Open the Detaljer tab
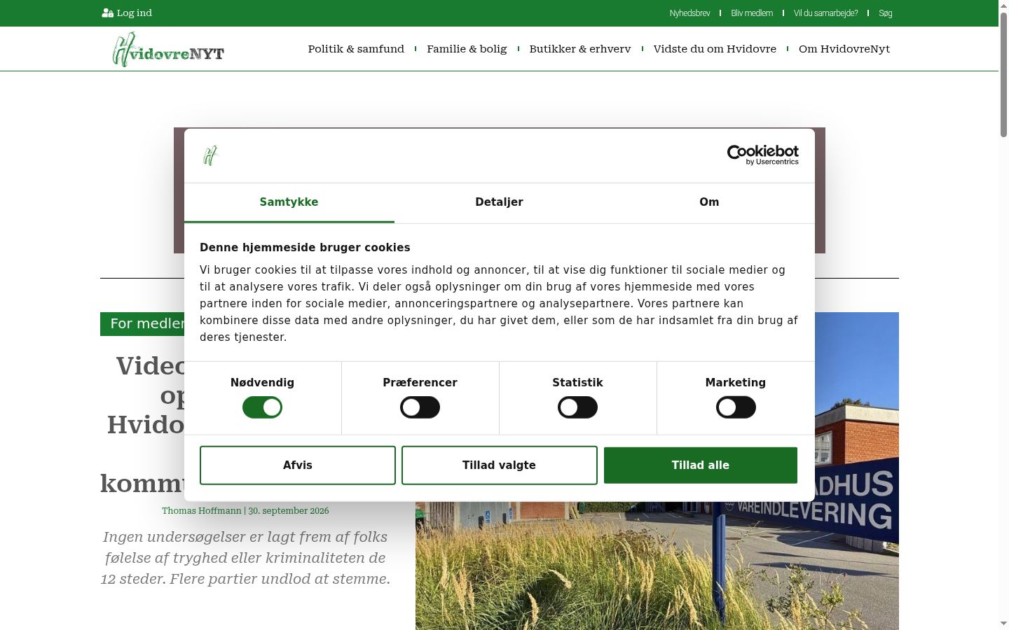 pos(499,202)
